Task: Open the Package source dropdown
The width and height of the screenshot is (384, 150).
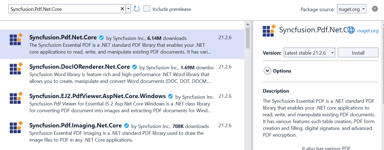Action: [351, 9]
